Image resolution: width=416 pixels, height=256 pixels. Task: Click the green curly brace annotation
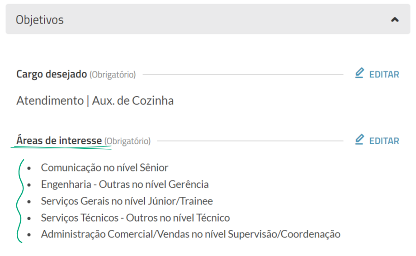point(20,201)
